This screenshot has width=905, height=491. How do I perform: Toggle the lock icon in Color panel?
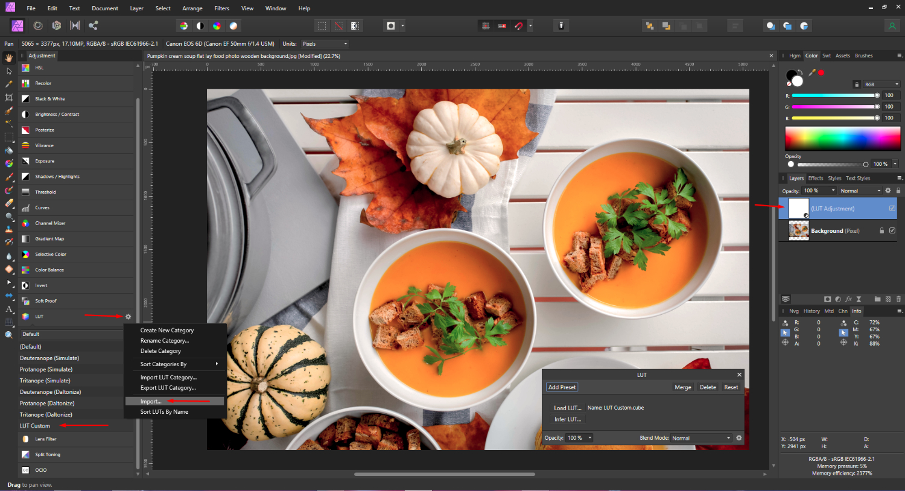pos(856,84)
